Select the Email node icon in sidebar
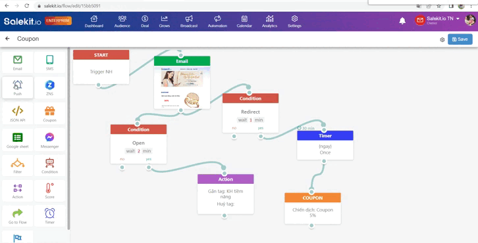The height and width of the screenshot is (243, 478). click(18, 60)
